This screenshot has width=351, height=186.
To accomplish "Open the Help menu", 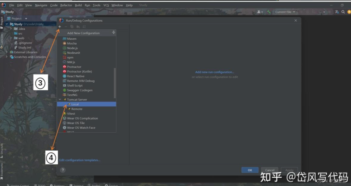I will click(x=129, y=5).
